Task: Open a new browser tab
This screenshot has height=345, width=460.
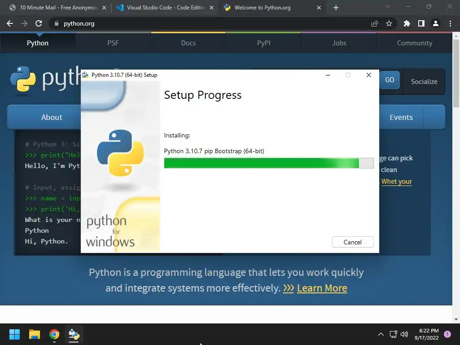Action: 336,8
